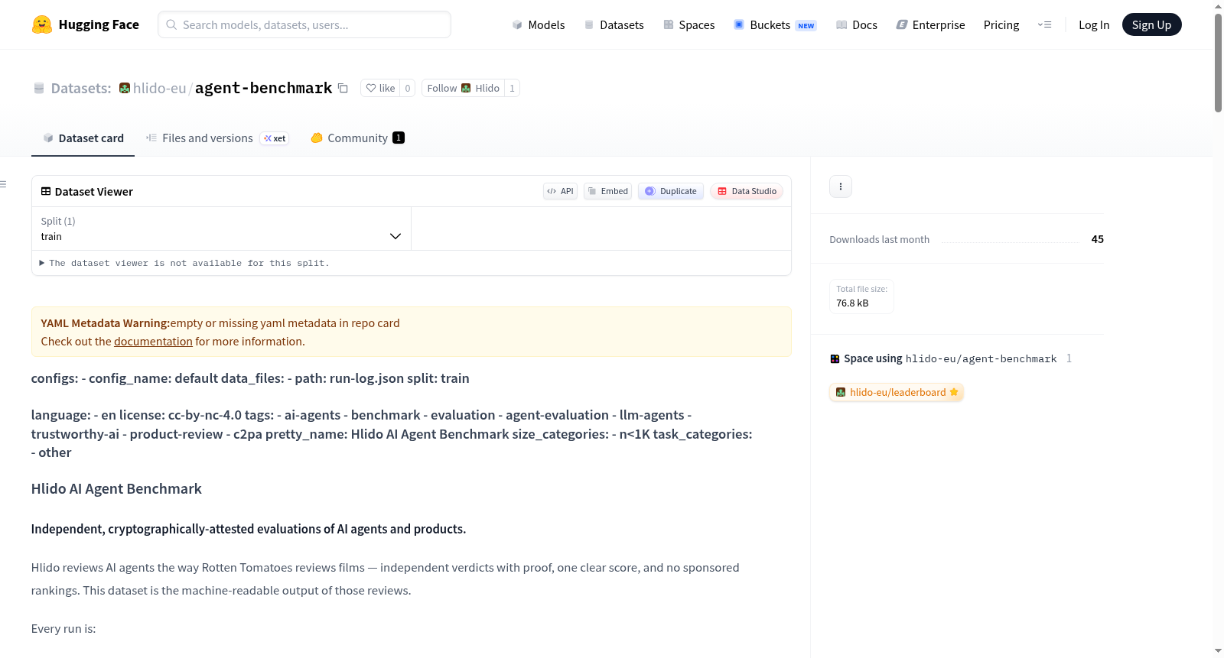1224x658 pixels.
Task: Open the Models page
Action: (x=539, y=25)
